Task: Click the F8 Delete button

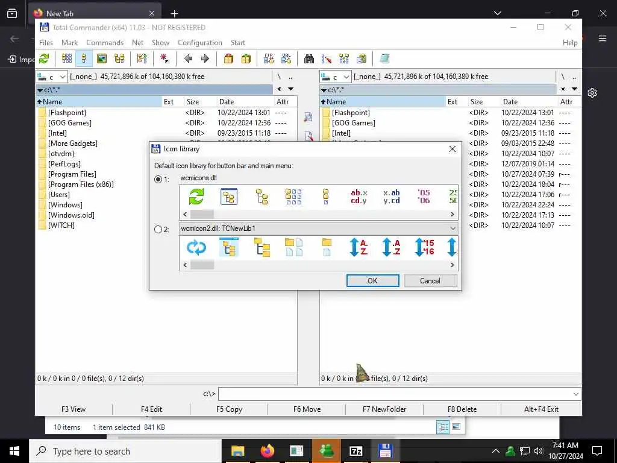Action: pyautogui.click(x=462, y=409)
